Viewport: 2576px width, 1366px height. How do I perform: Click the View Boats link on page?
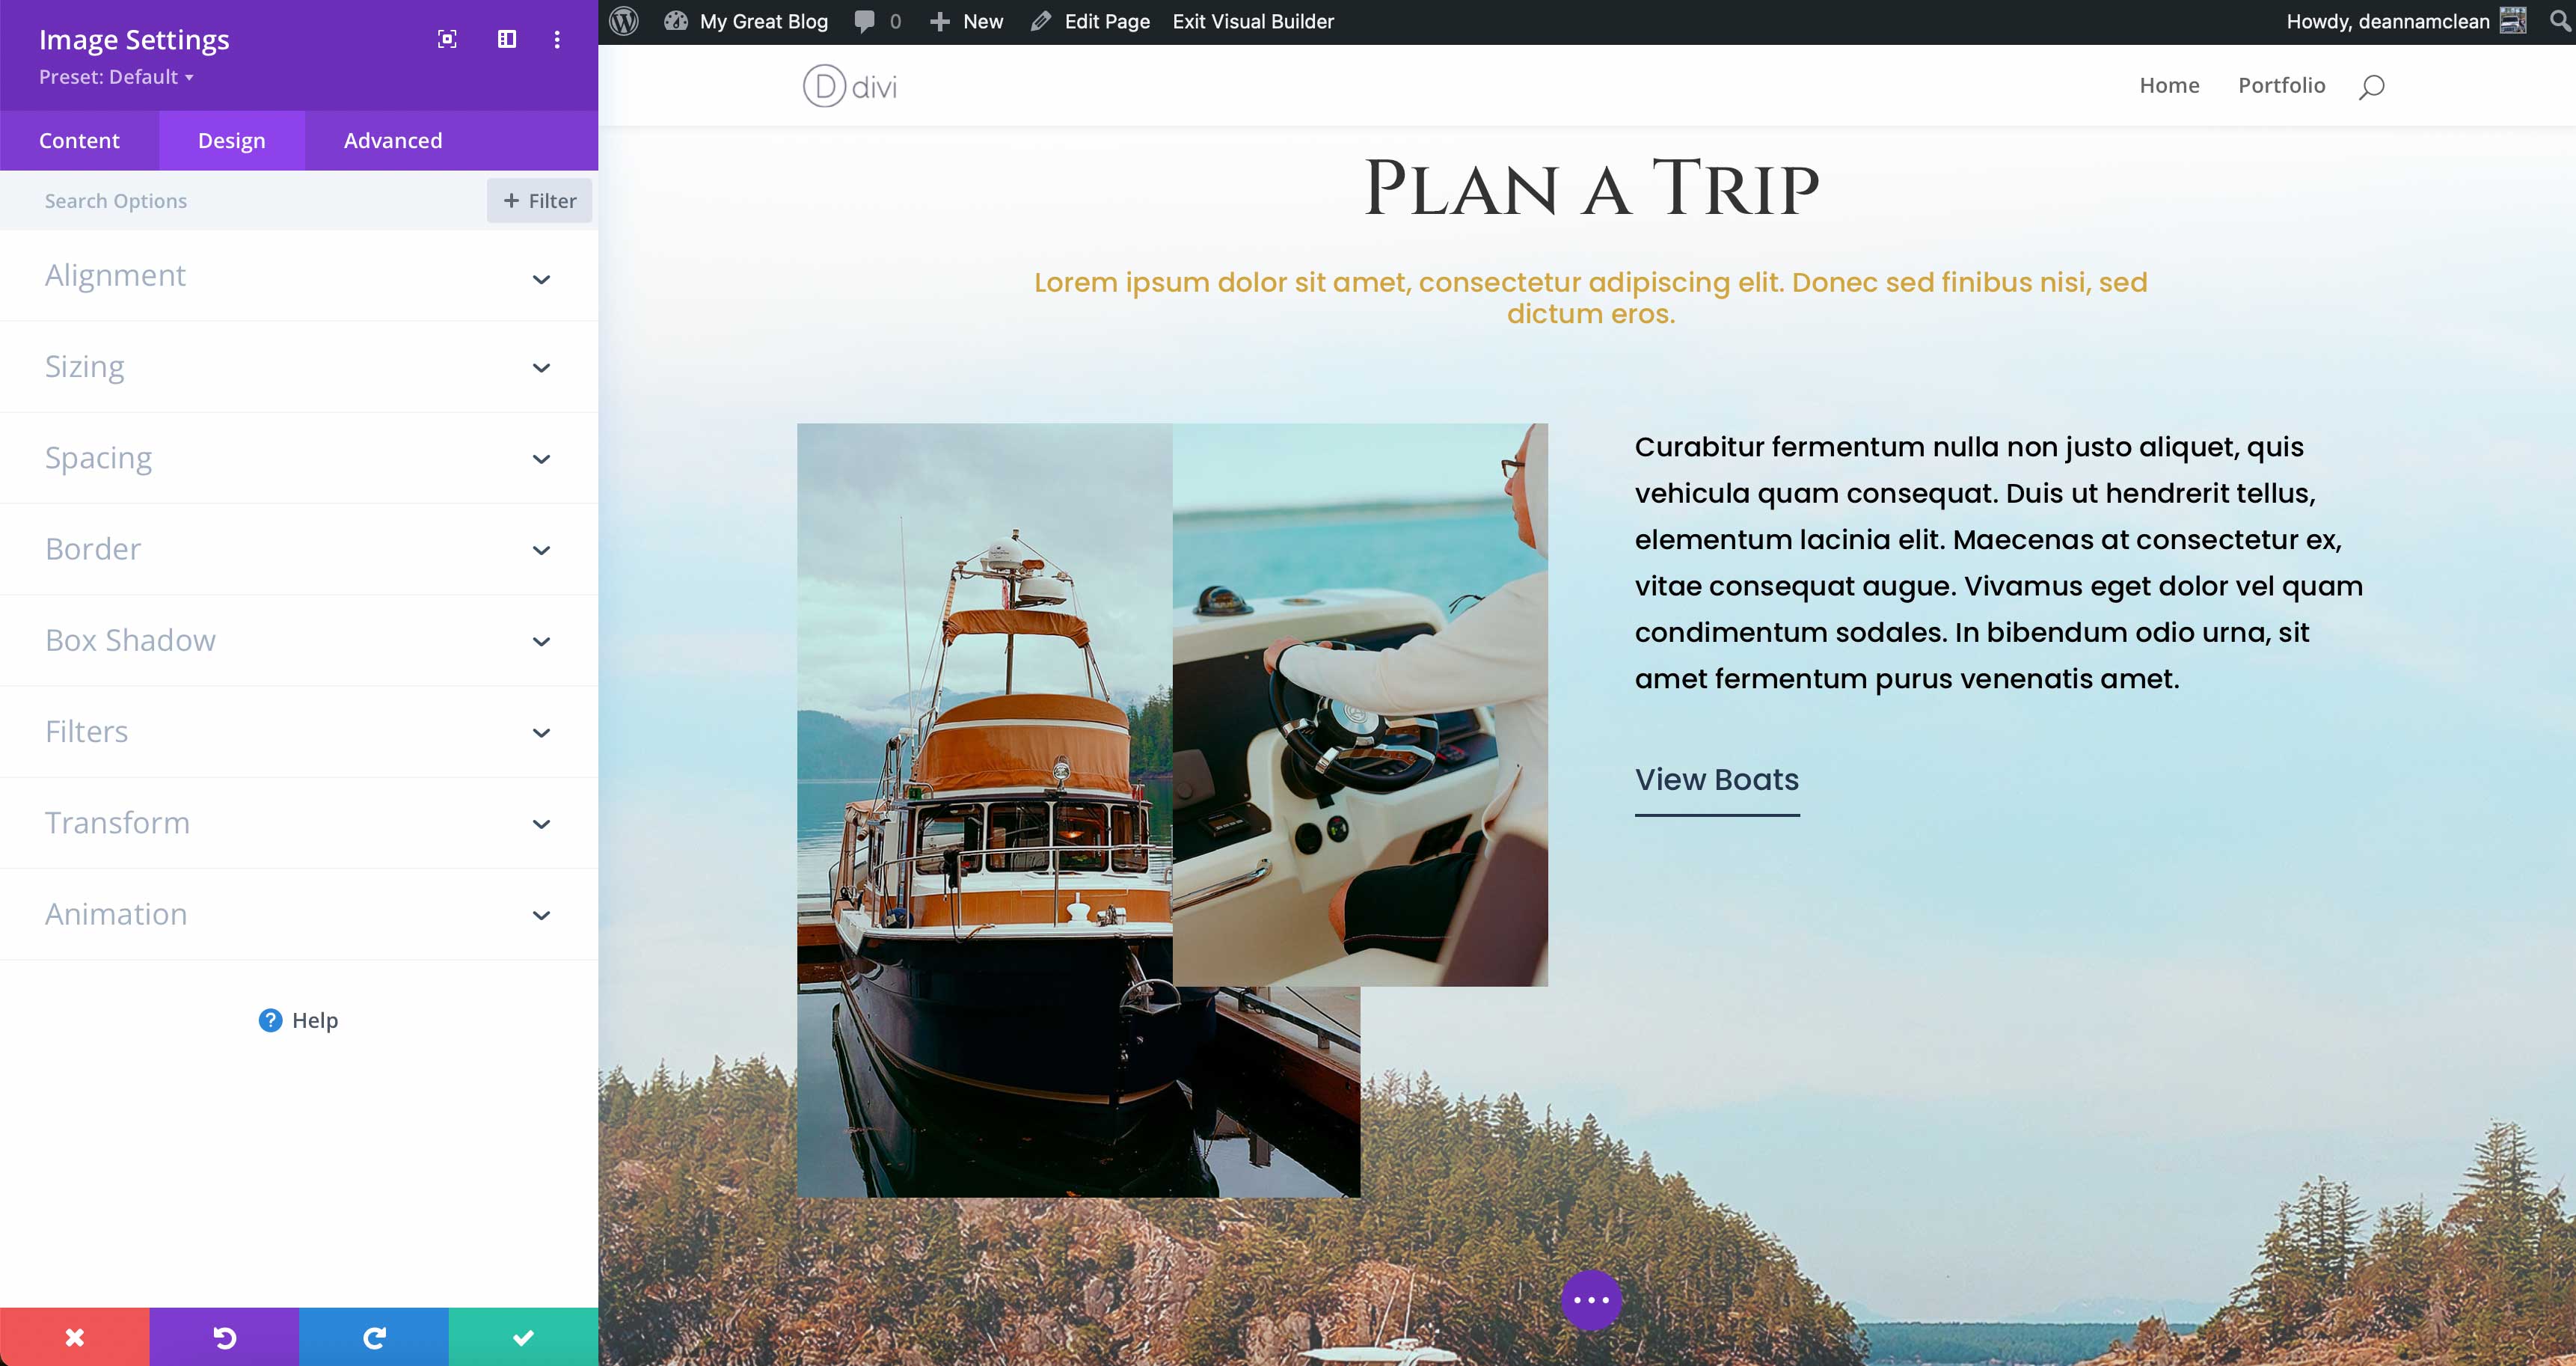[x=1716, y=779]
